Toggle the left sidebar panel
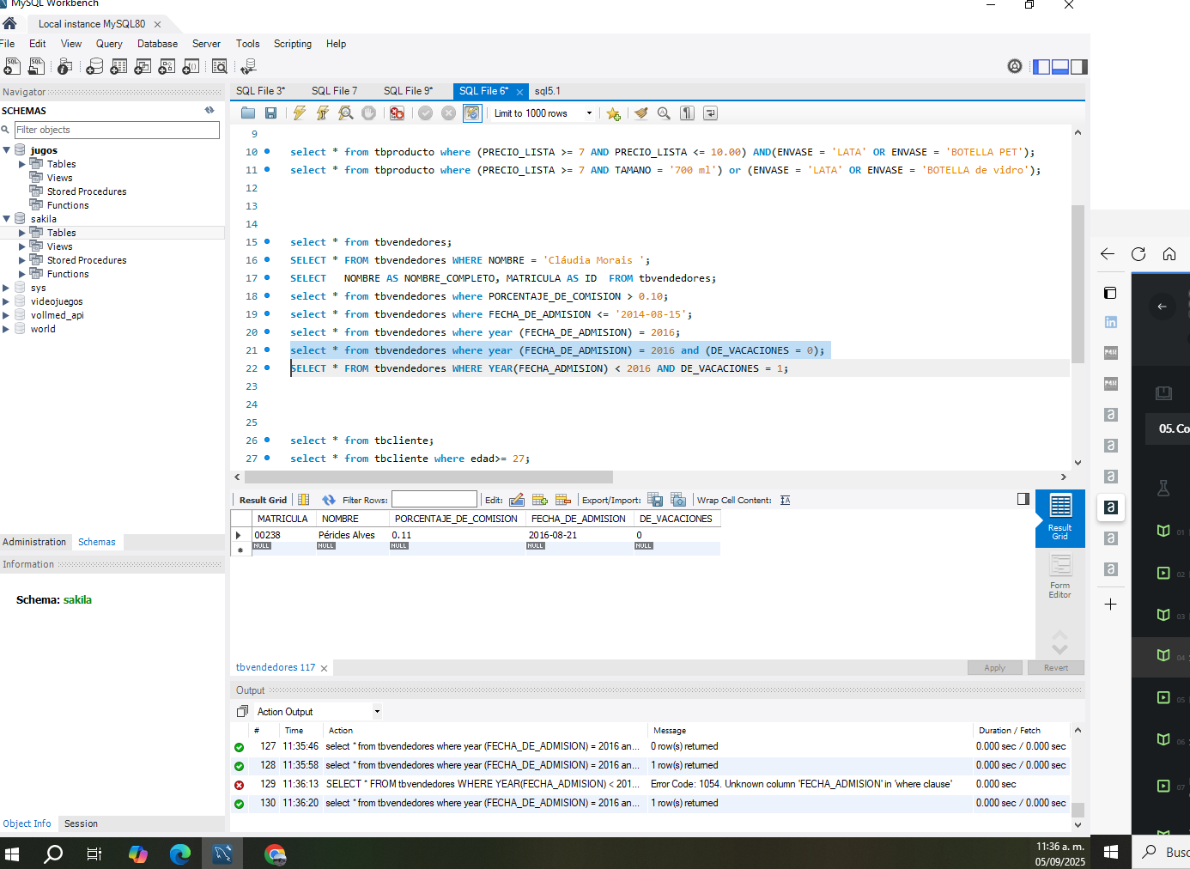Screen dimensions: 1190x869 [x=1041, y=67]
